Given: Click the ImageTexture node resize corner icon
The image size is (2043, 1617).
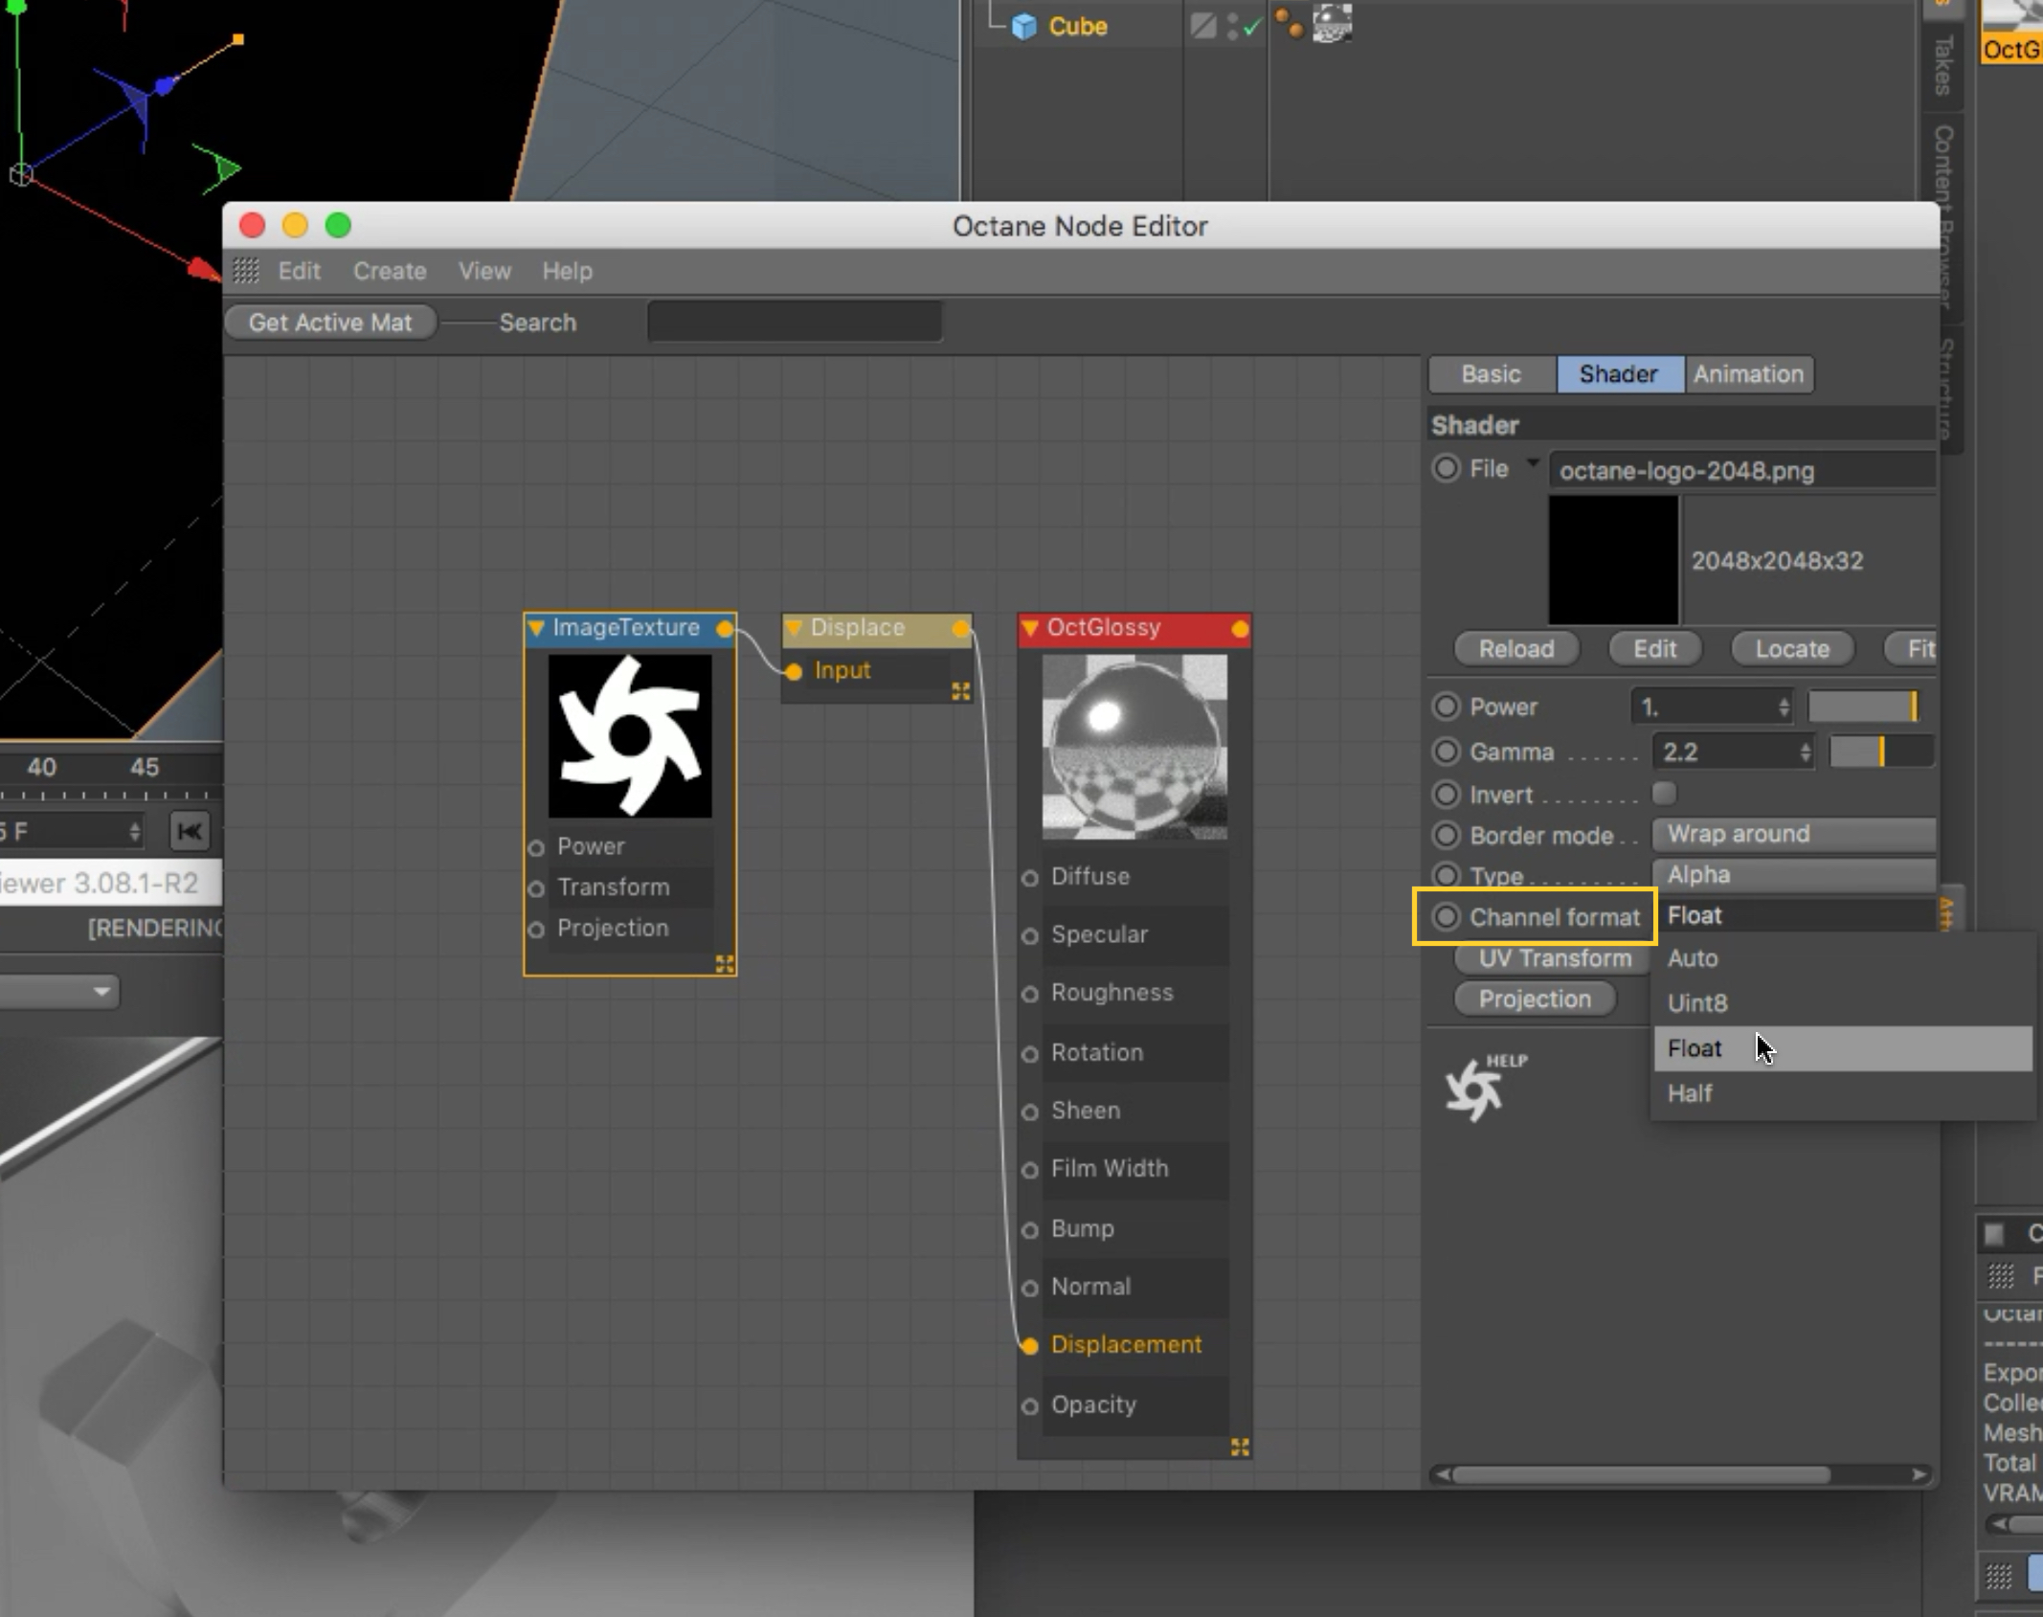Looking at the screenshot, I should (x=725, y=964).
